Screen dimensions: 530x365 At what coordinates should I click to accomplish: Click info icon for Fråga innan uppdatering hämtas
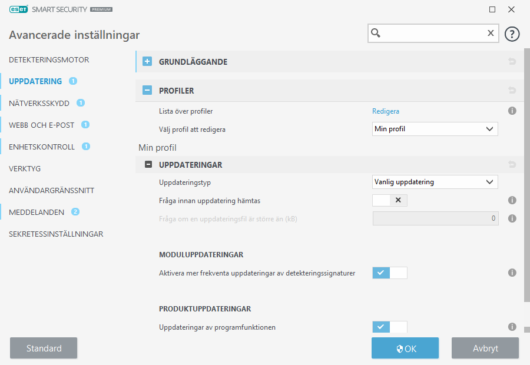point(512,200)
